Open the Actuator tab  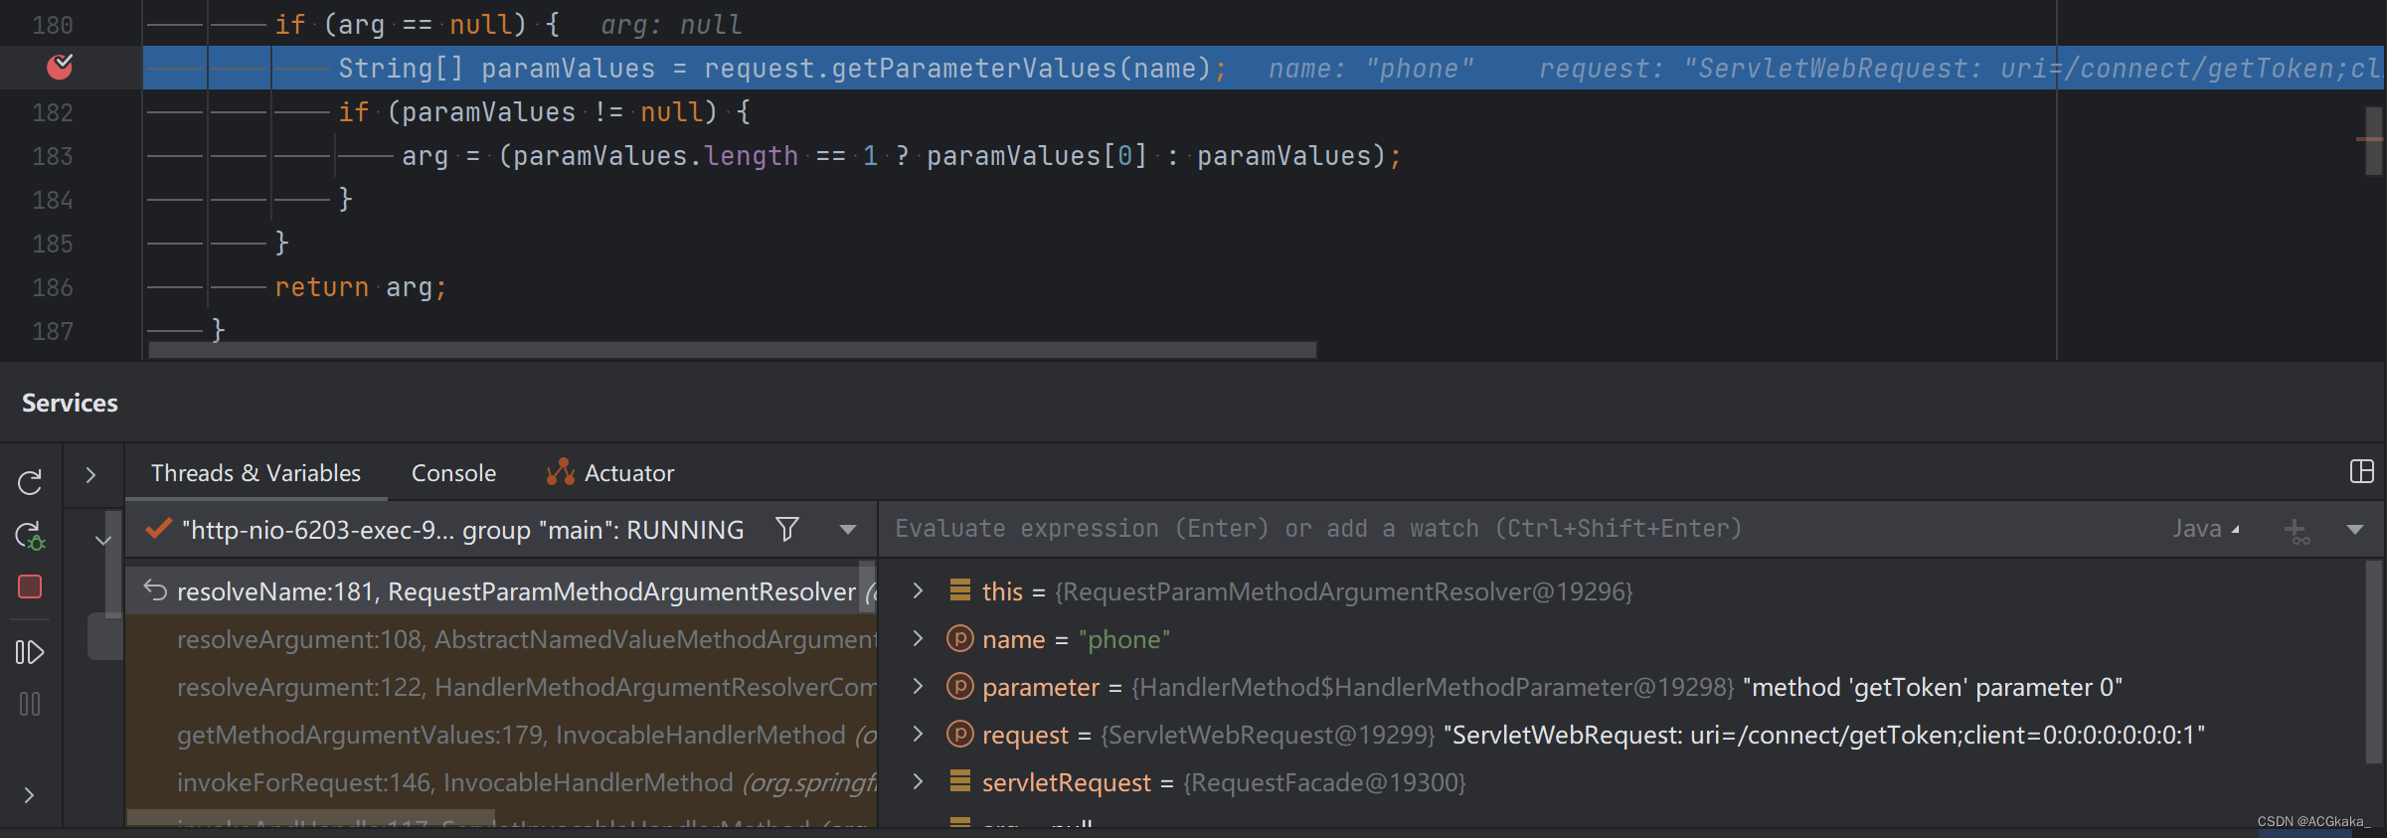[610, 473]
